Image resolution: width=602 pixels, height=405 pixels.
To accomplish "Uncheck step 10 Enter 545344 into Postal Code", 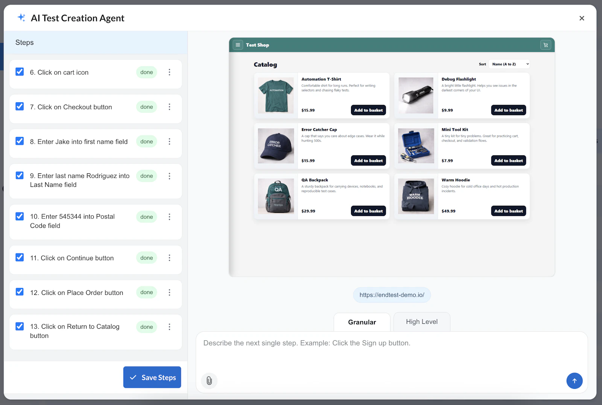I will tap(20, 216).
